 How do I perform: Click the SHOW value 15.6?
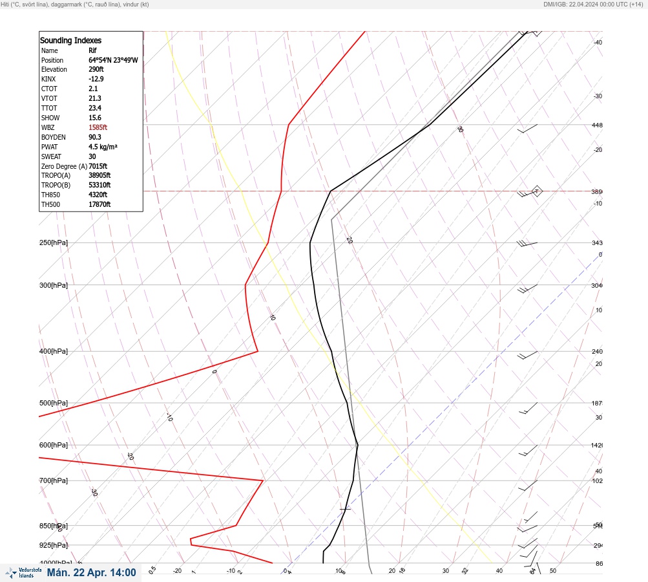coord(95,118)
